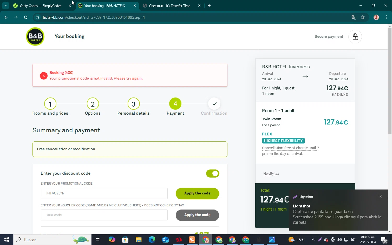
Task: Select the Your booking B&B HOTELS tab
Action: click(x=105, y=6)
